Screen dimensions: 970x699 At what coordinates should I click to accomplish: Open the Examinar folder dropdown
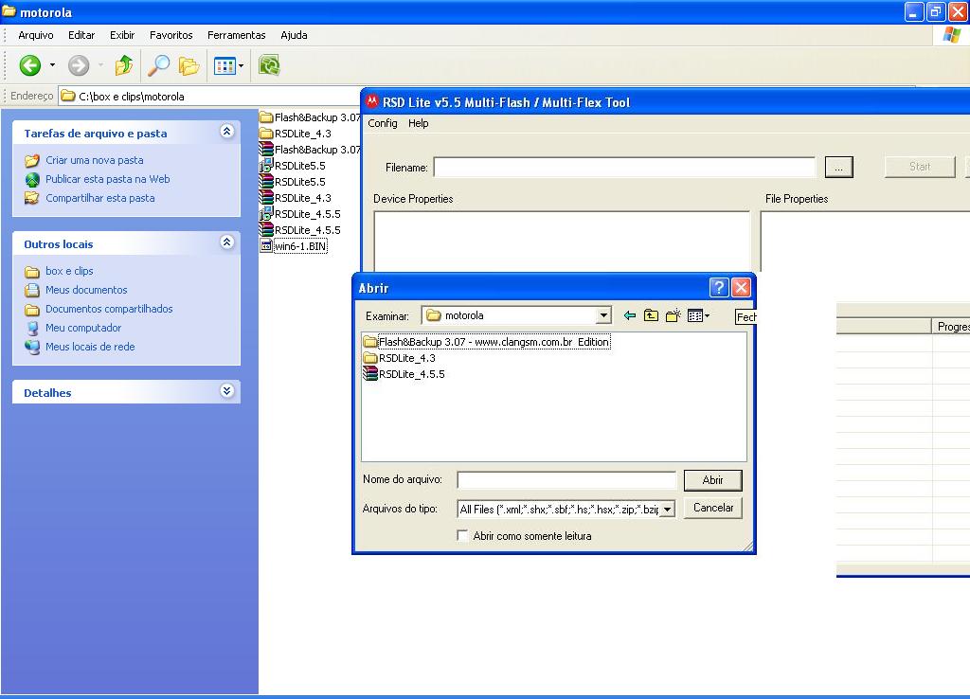603,315
